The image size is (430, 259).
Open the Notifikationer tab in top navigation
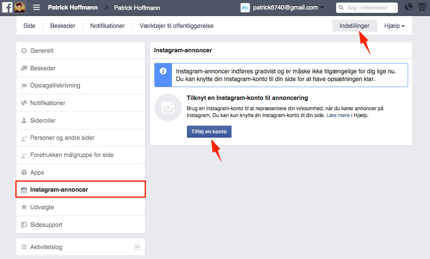point(108,26)
